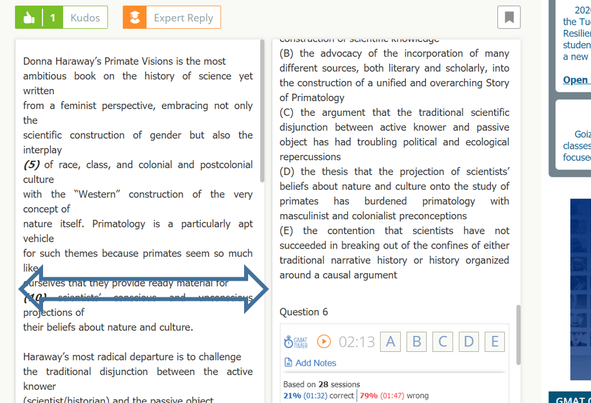Select answer choice A
The width and height of the screenshot is (591, 403).
point(391,342)
